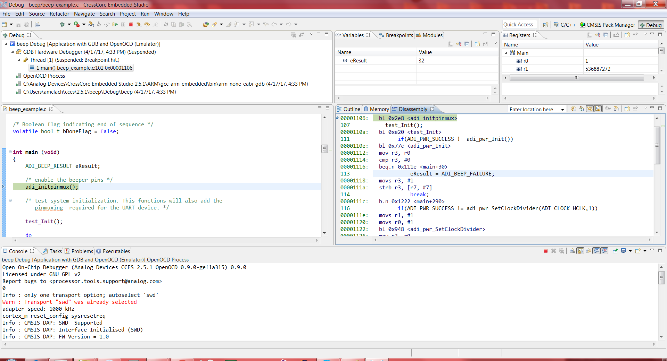Click the Disassembly vertical scrollbar thumb
The image size is (667, 361).
tap(657, 145)
